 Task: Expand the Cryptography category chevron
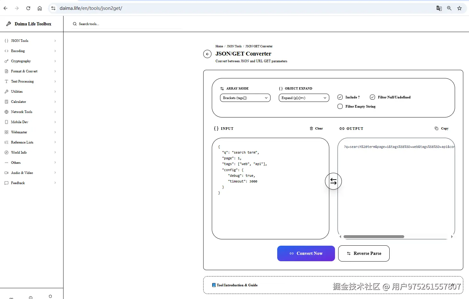click(55, 61)
